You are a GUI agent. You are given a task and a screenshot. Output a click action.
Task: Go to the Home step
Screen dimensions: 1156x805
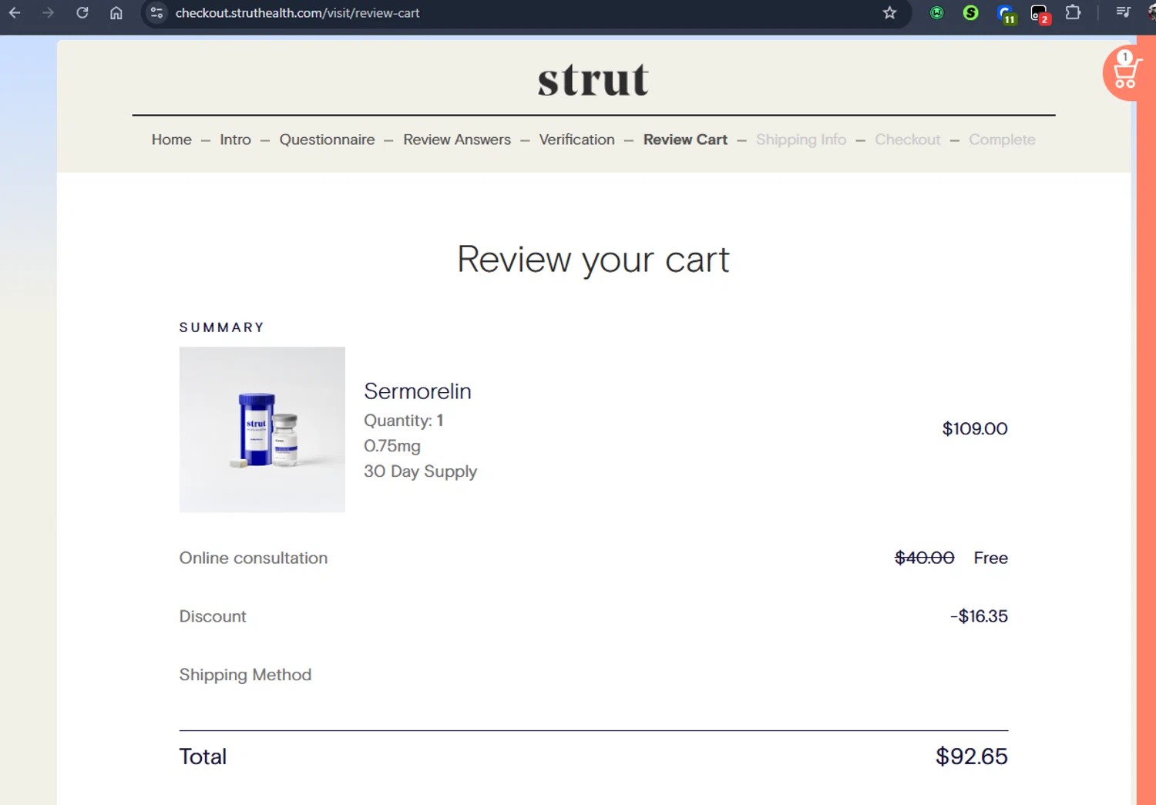click(171, 139)
